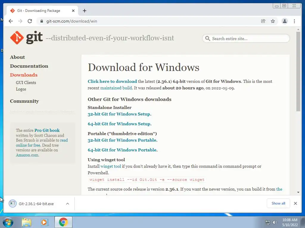Open the maintained build link
The image size is (305, 228).
[x=116, y=88]
